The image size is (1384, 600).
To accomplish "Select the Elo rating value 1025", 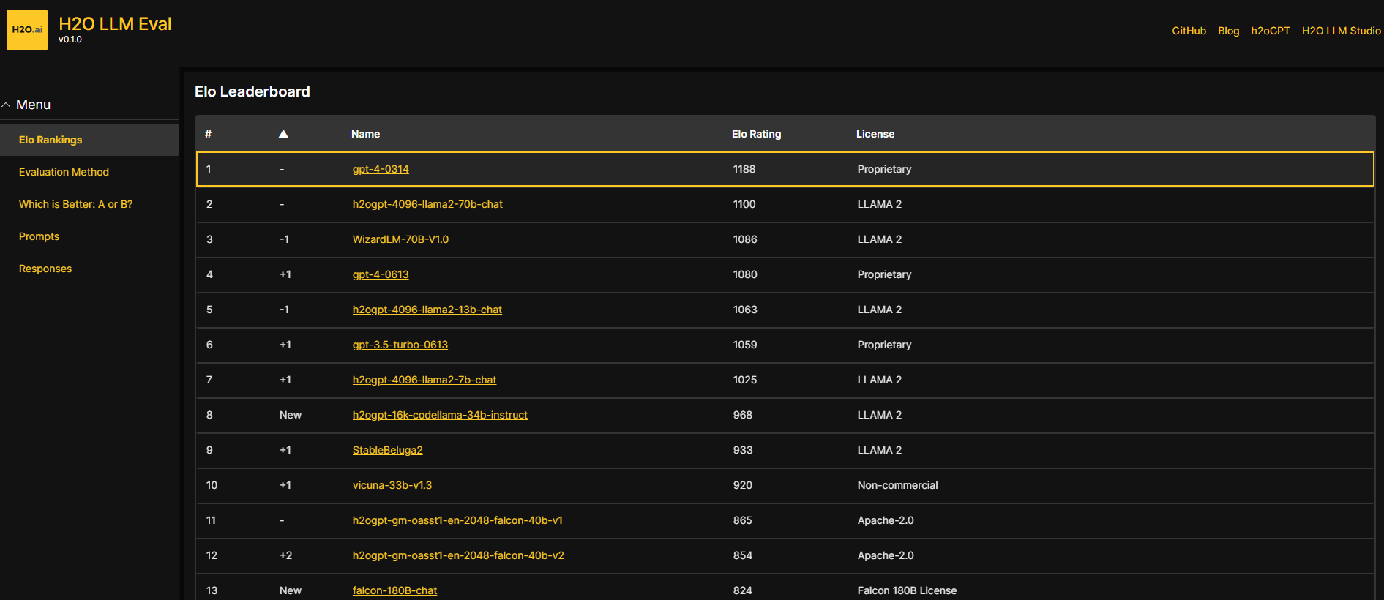I will (x=745, y=380).
